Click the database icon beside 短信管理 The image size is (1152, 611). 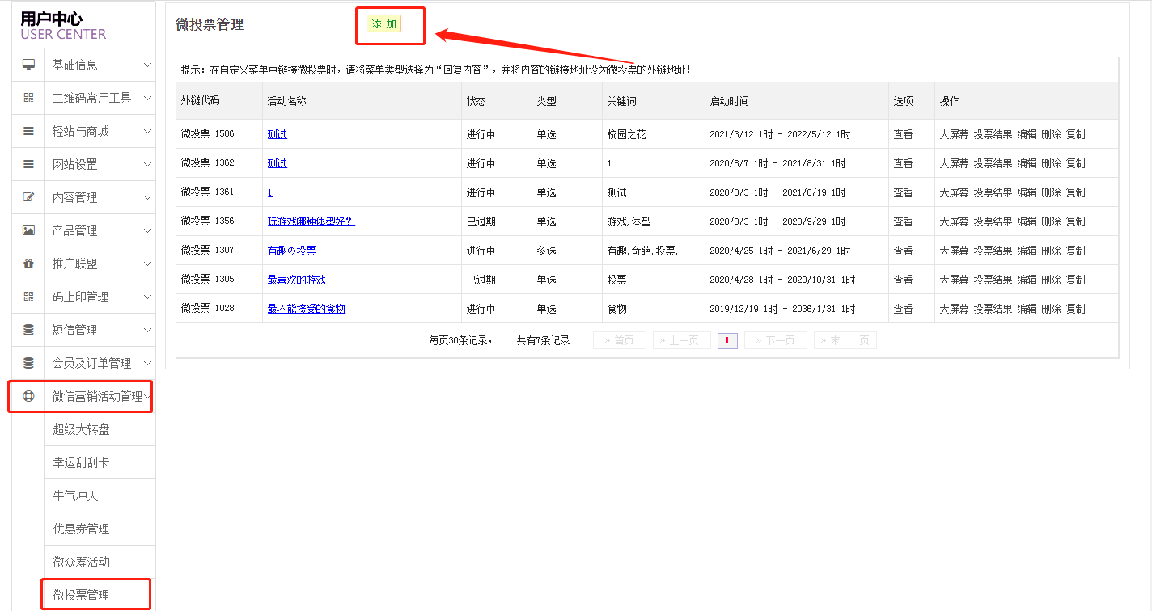click(28, 330)
